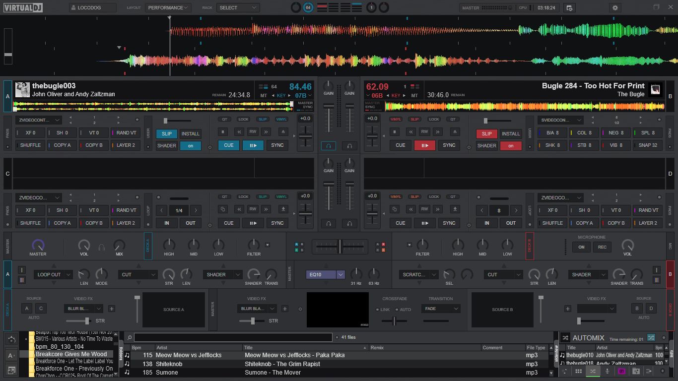Screen dimensions: 678x381
Task: Sort the track list by the Artist column
Action: pyautogui.click(x=199, y=348)
